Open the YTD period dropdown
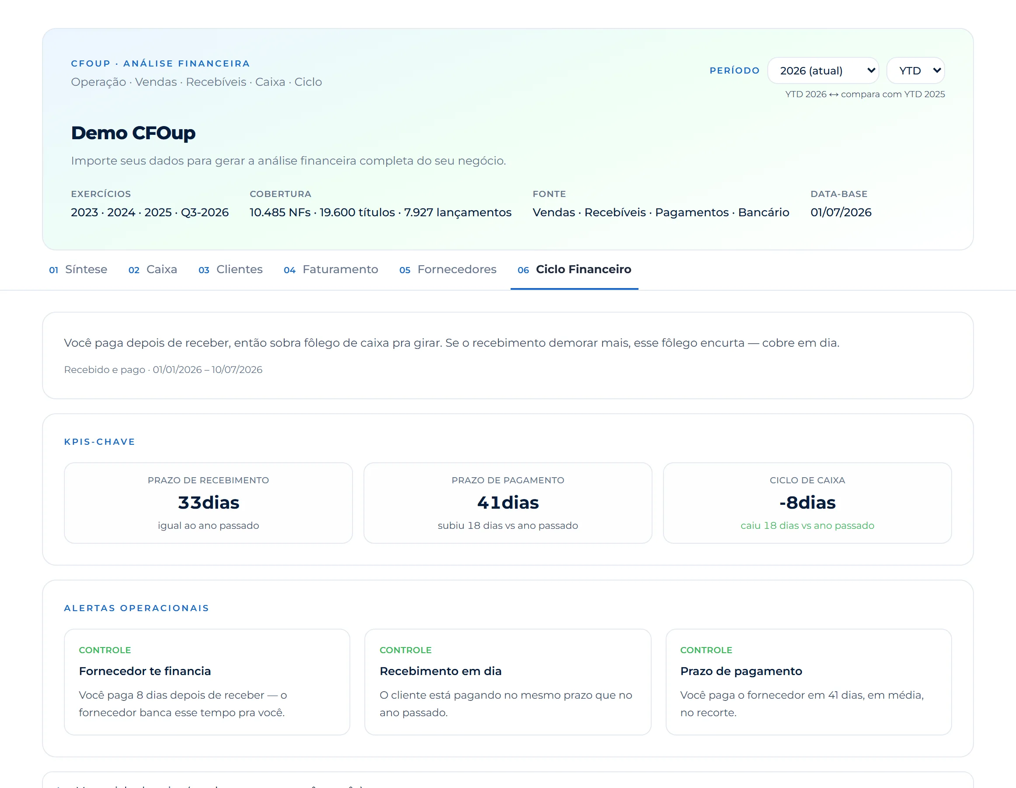Viewport: 1016px width, 788px height. coord(916,71)
